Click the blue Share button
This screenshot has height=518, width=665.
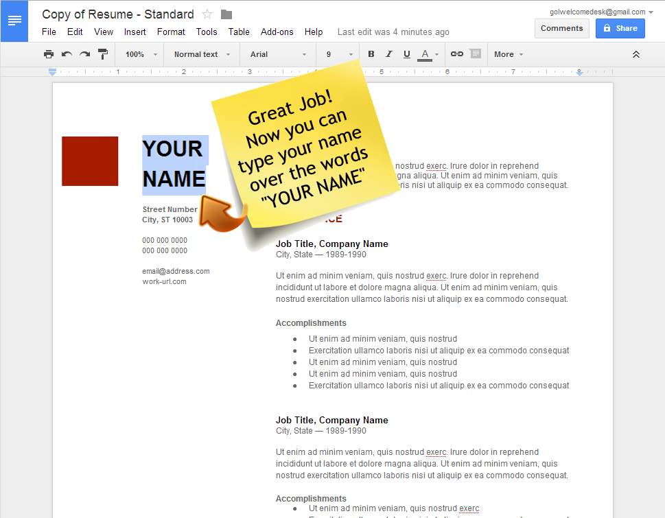pyautogui.click(x=620, y=28)
